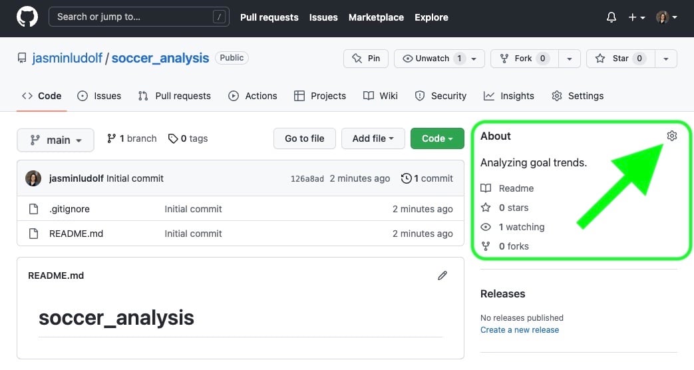This screenshot has width=694, height=370.
Task: Focus the Search or jump to field
Action: (x=139, y=17)
